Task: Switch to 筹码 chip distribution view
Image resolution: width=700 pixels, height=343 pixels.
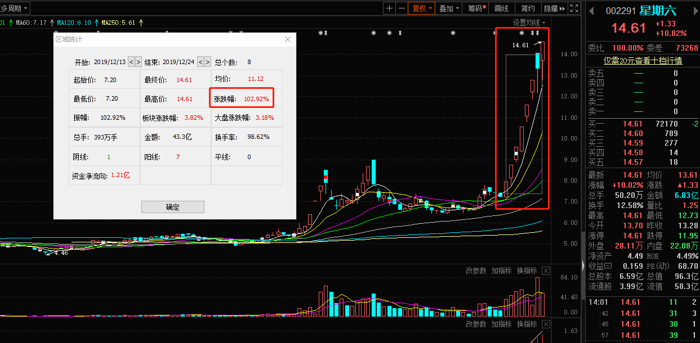Action: 476,8
